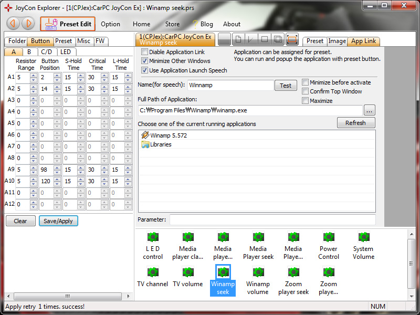The image size is (420, 315).
Task: Choose the Power Control preset
Action: pos(329,246)
